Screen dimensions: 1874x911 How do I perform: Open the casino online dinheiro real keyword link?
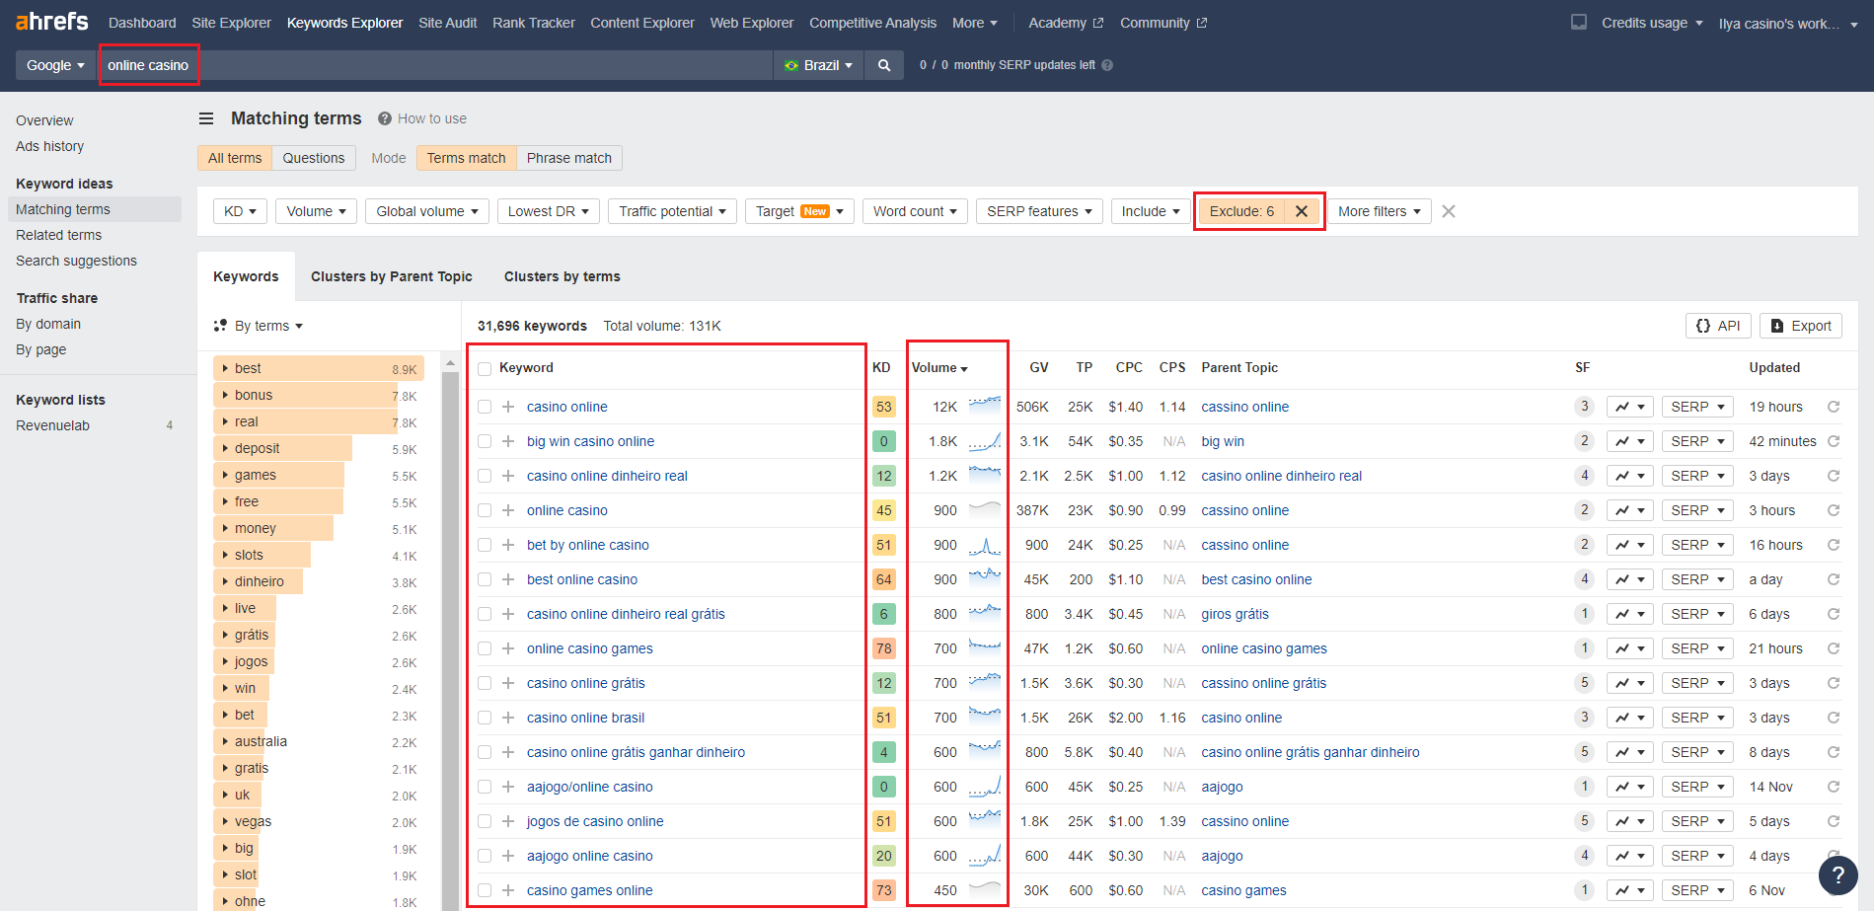[607, 476]
